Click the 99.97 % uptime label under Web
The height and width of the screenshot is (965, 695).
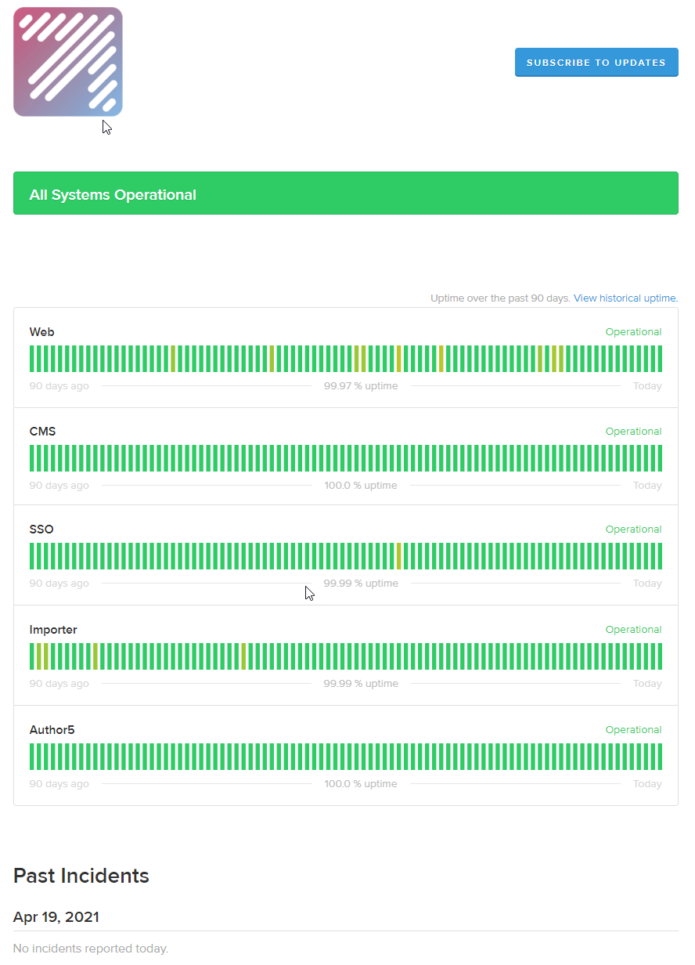361,385
